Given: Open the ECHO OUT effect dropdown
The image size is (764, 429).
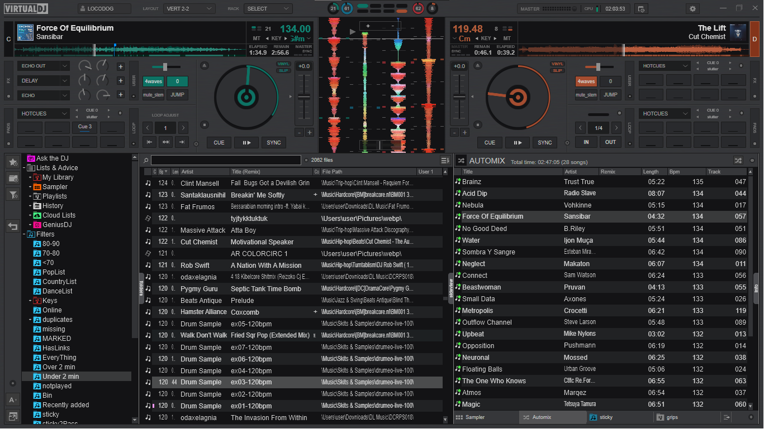Looking at the screenshot, I should click(44, 66).
